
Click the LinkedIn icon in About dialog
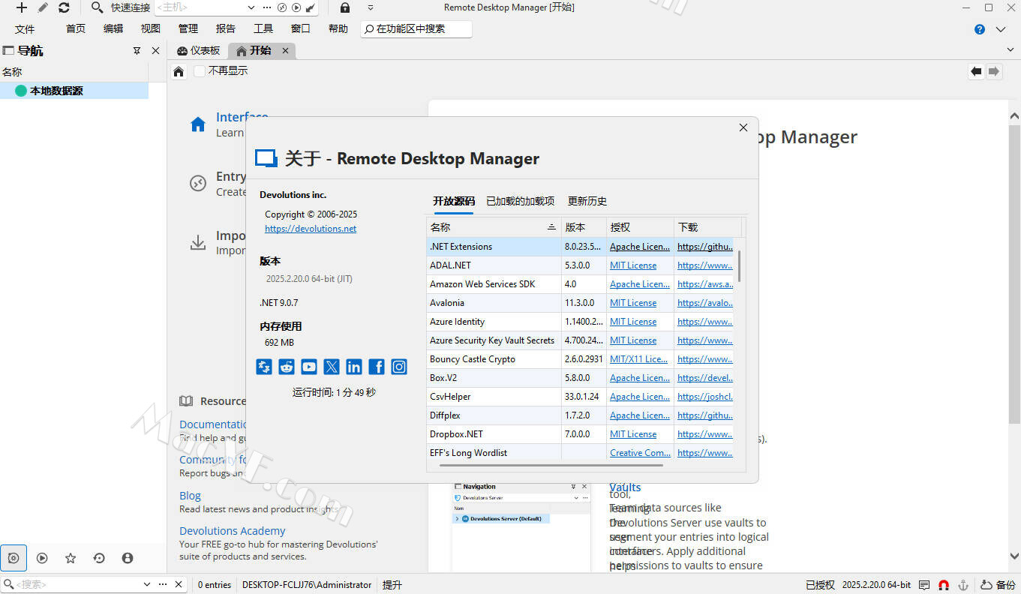(x=354, y=367)
